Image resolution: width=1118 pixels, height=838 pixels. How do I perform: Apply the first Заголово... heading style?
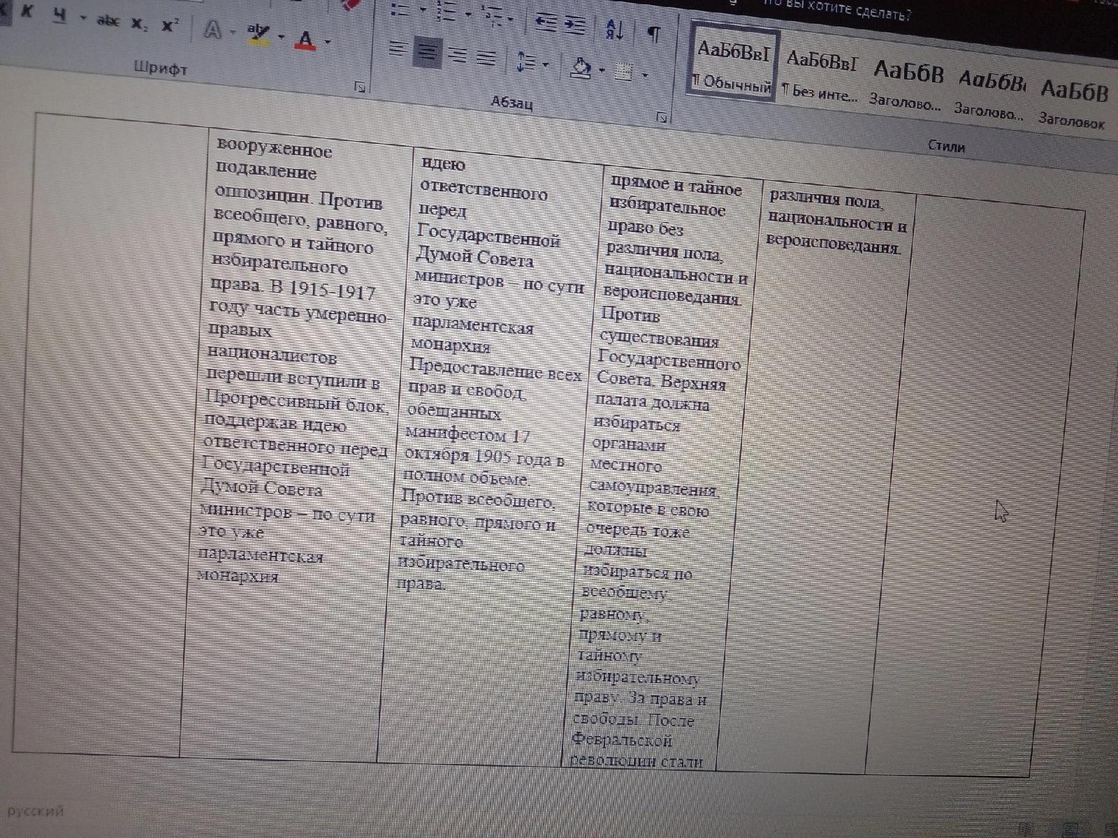coord(906,87)
